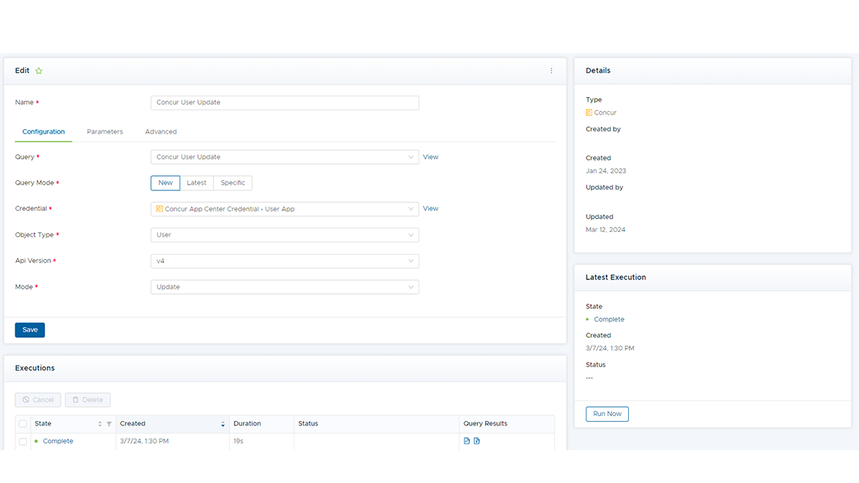Open the document with checkmark Query Results icon

tap(466, 441)
